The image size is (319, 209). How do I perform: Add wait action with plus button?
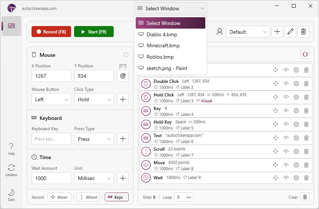(x=123, y=178)
